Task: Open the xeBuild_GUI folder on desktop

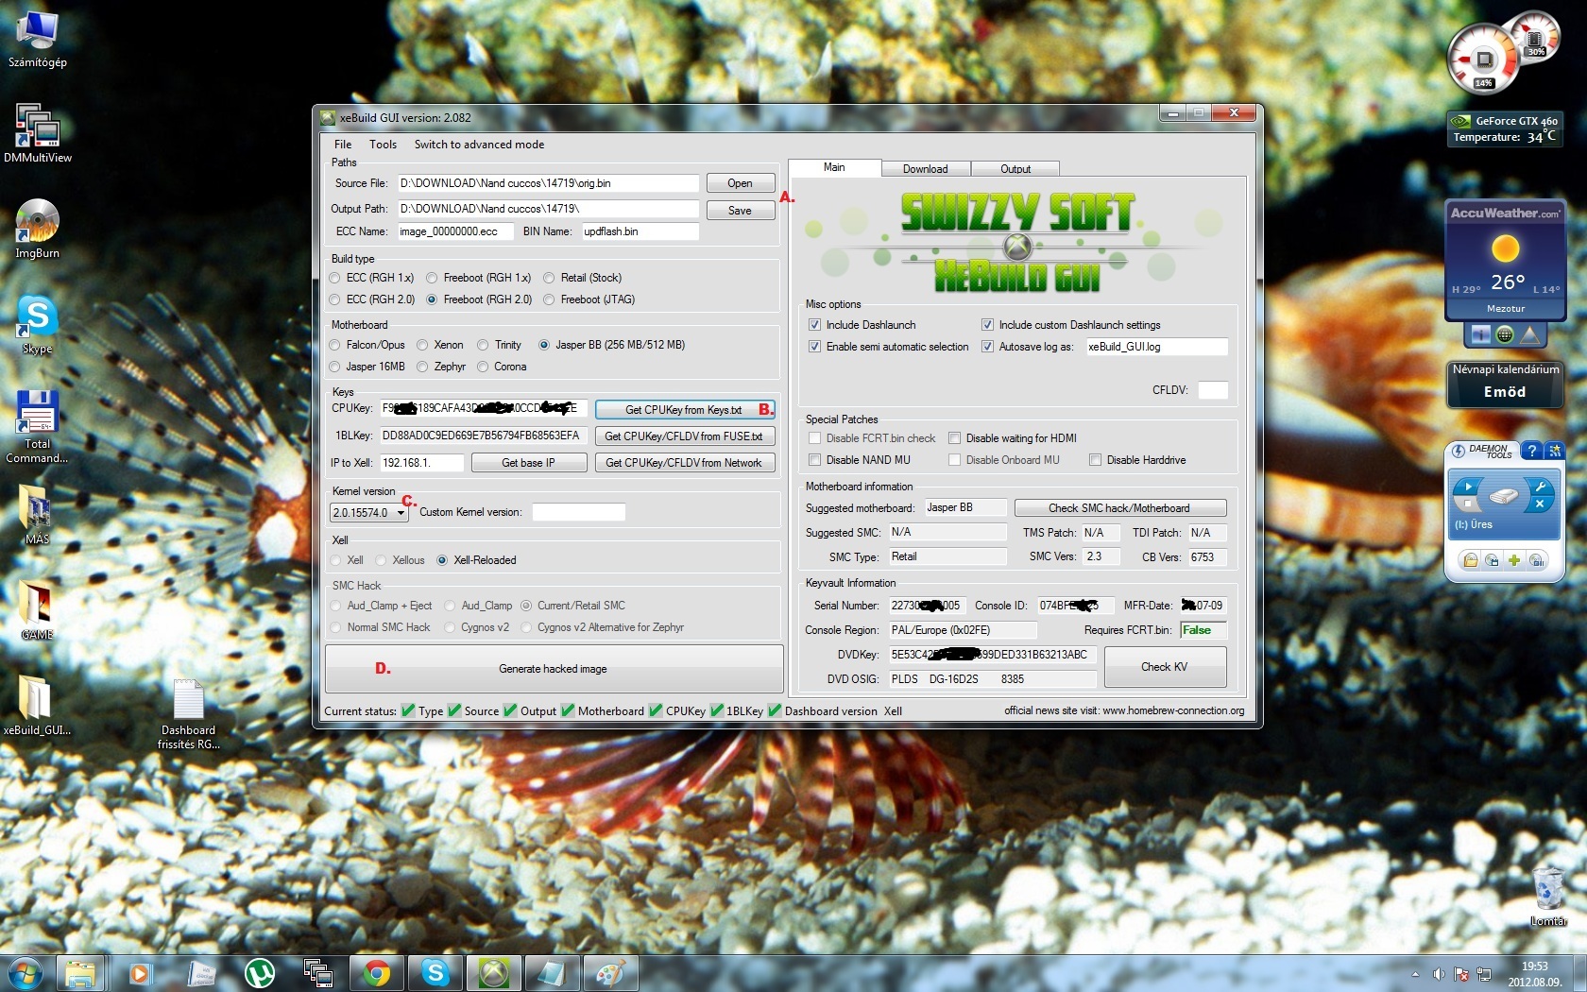Action: pos(37,701)
